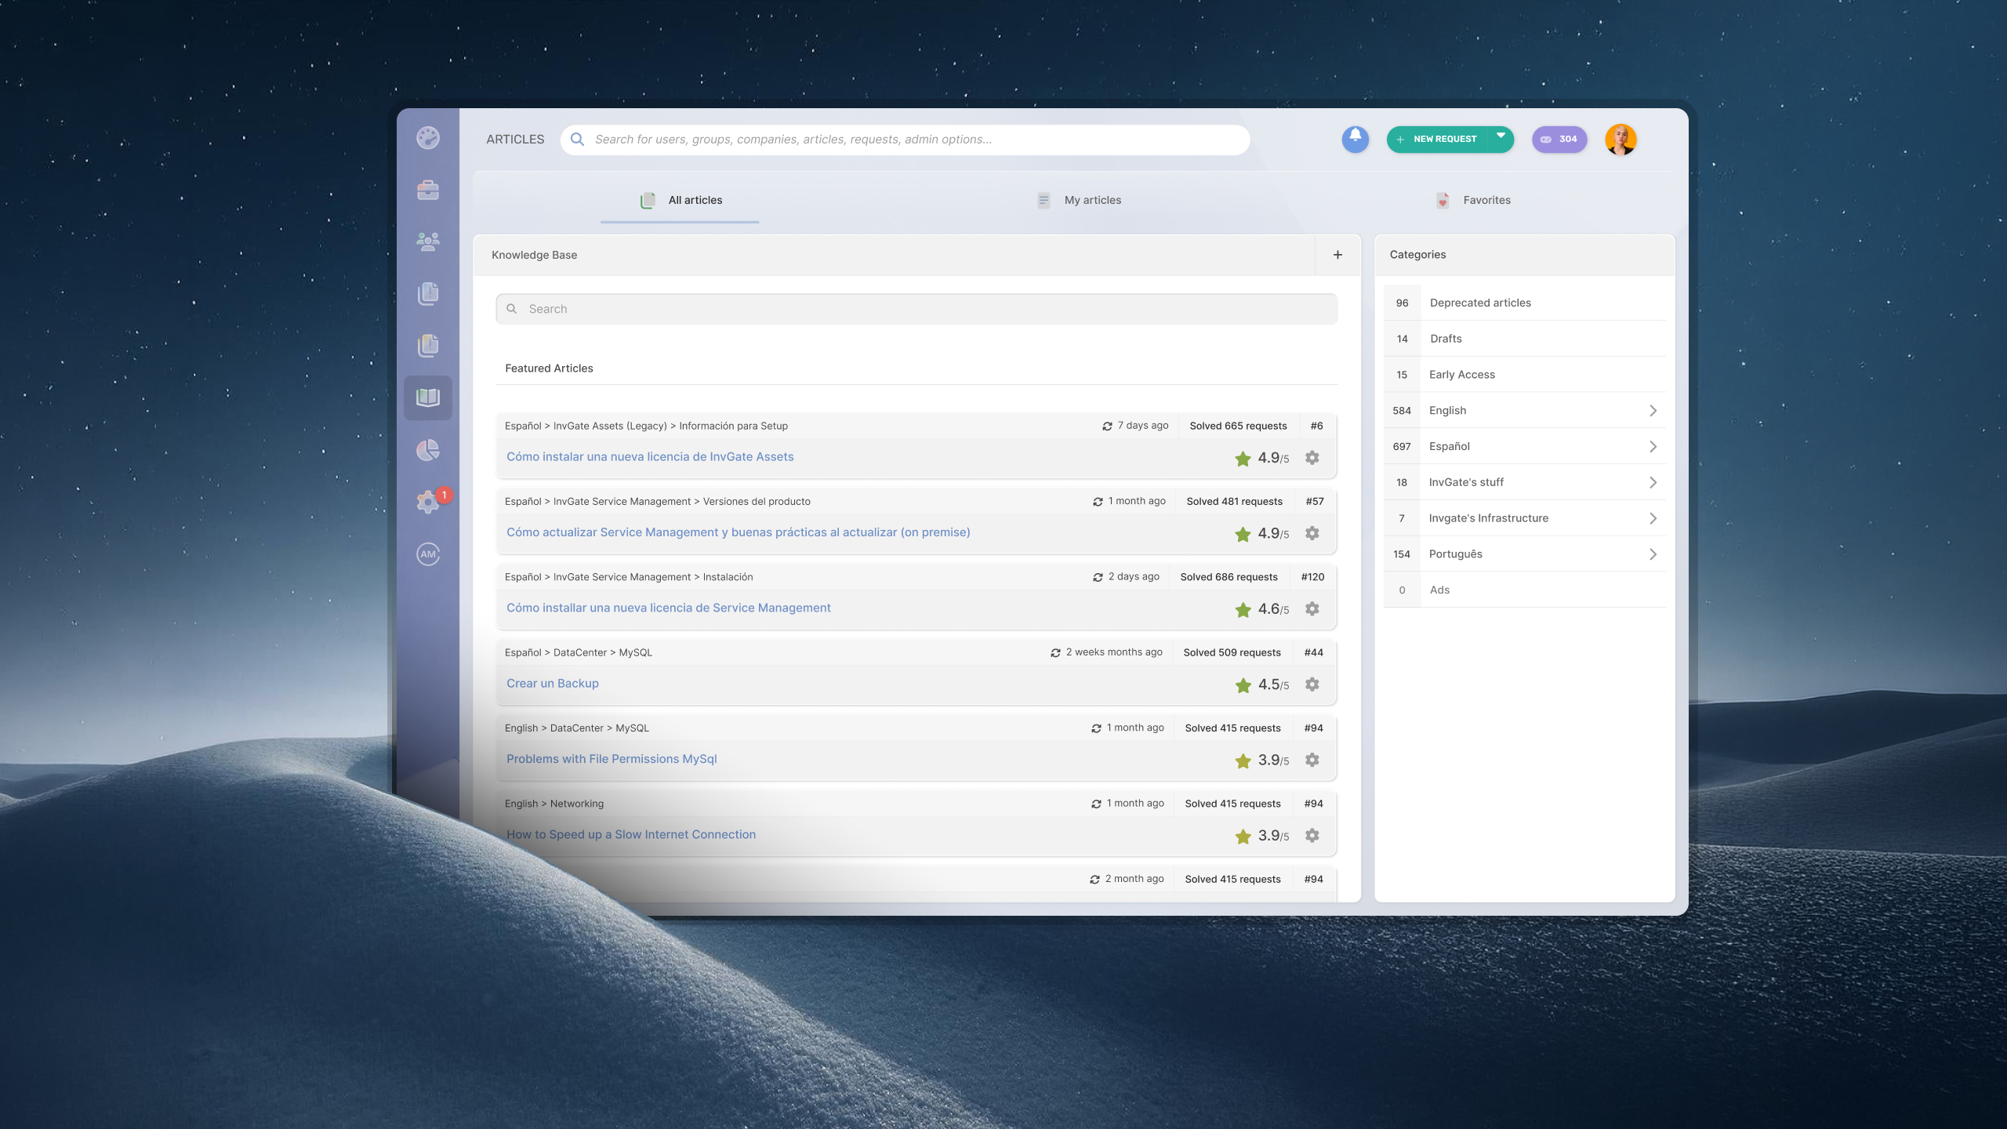The height and width of the screenshot is (1129, 2007).
Task: Click the magnifier icon in the top search bar
Action: click(578, 140)
